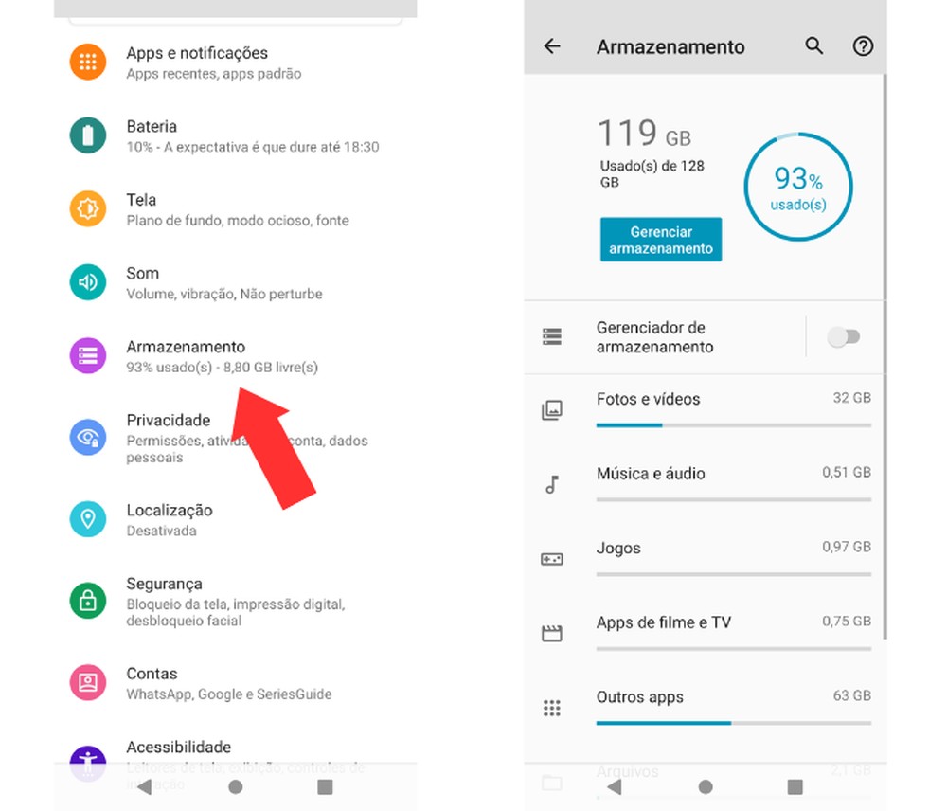This screenshot has width=947, height=811.
Task: Tap the 119 GB used value
Action: coord(644,133)
